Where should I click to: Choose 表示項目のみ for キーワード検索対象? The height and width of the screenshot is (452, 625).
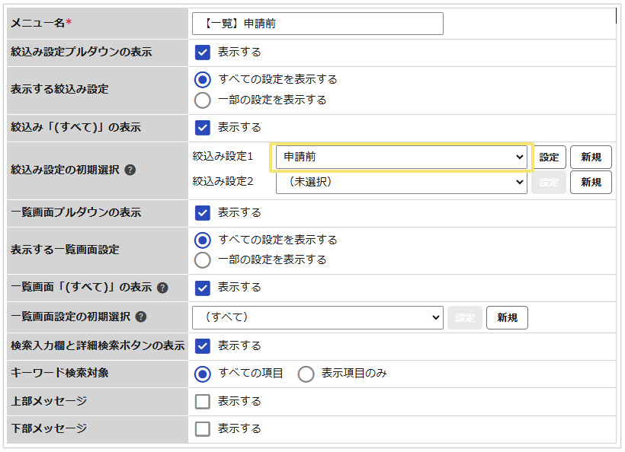point(306,374)
